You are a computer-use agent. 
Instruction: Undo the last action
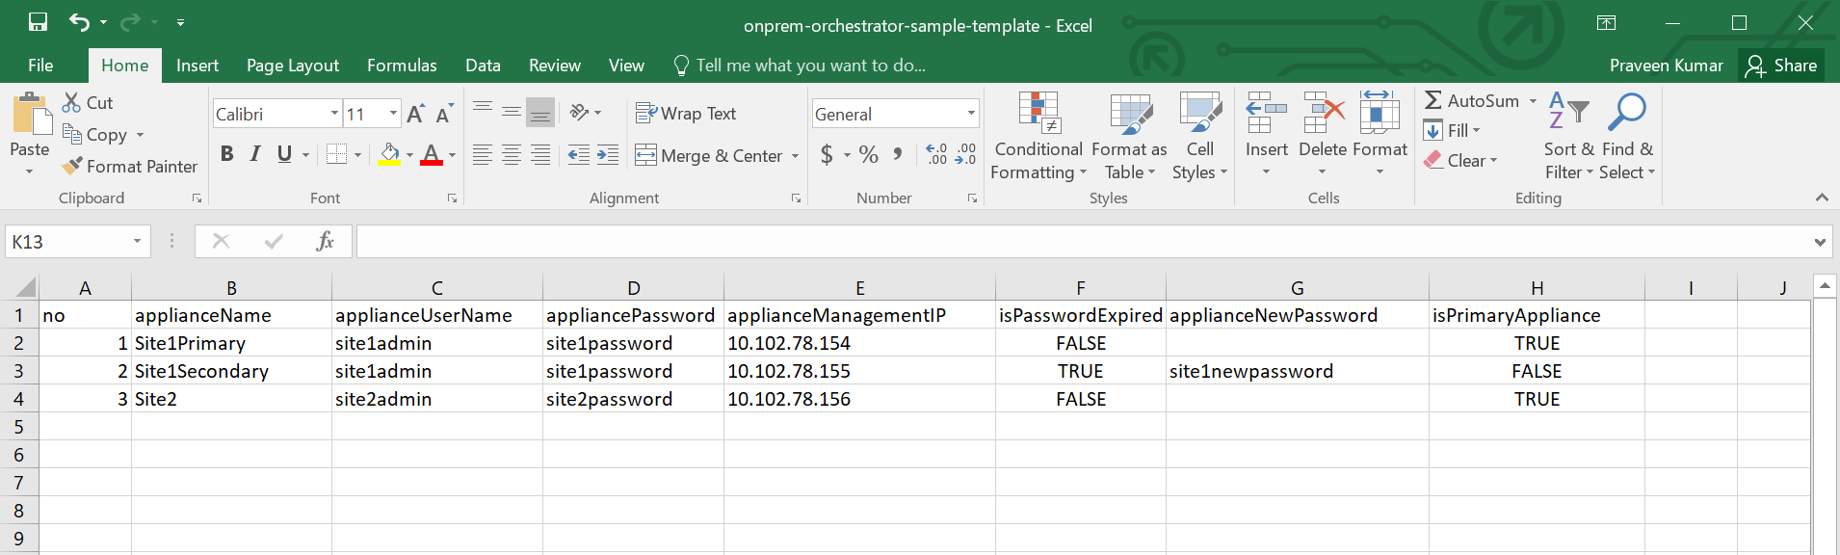point(79,22)
